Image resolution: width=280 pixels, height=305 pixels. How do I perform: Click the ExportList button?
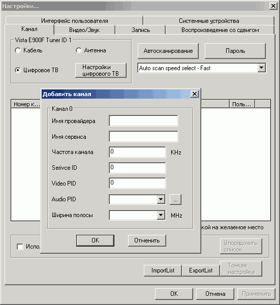point(201,270)
